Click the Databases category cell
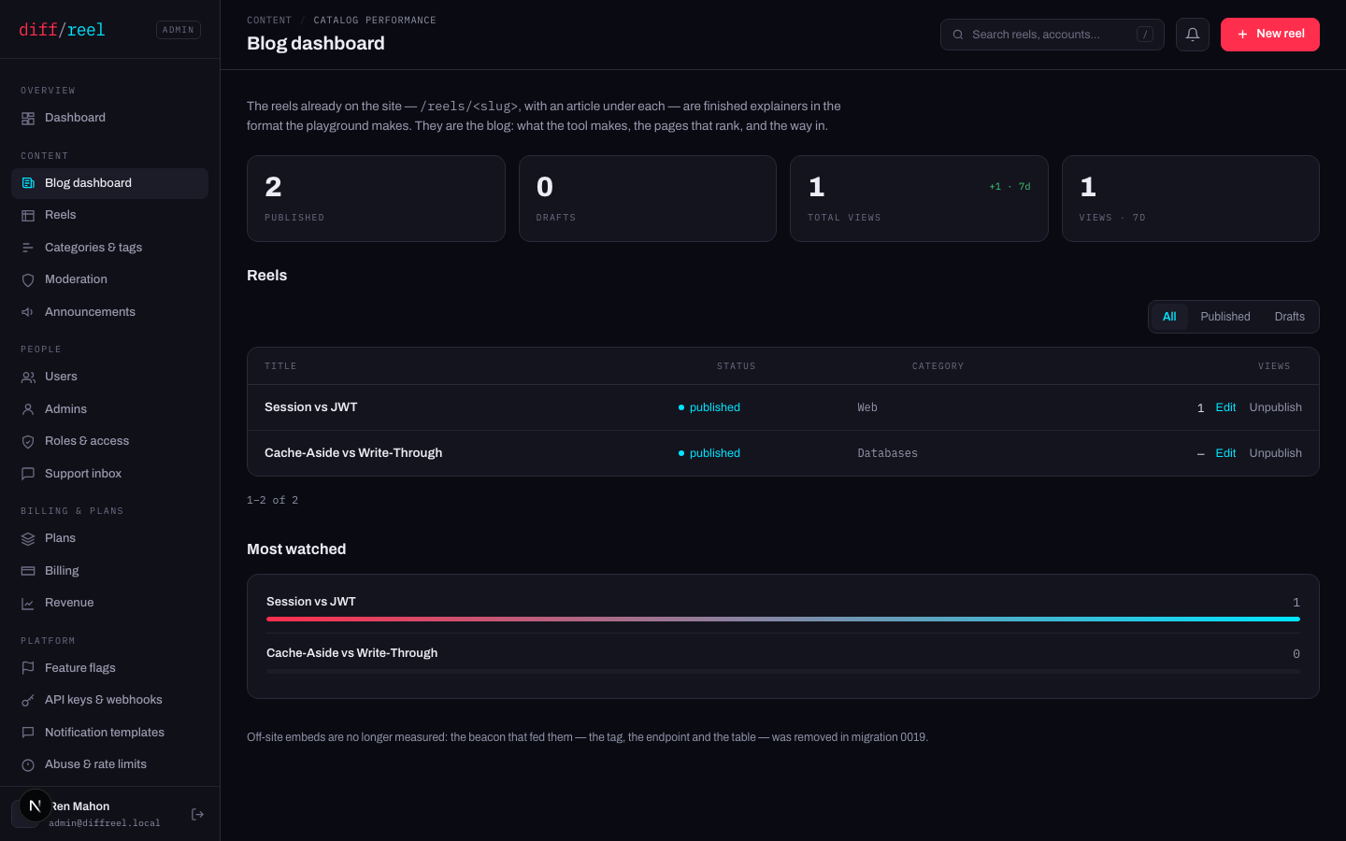 888,453
